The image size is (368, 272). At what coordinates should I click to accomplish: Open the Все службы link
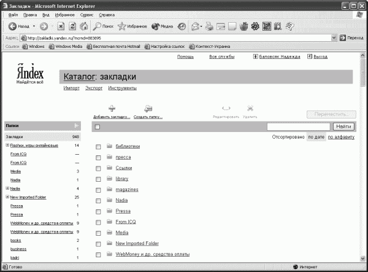pos(222,56)
